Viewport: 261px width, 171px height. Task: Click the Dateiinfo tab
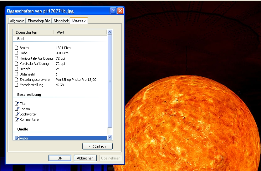point(79,20)
